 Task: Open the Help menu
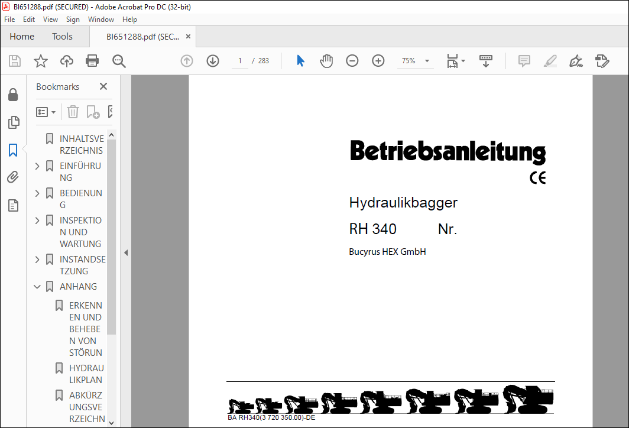[x=129, y=20]
